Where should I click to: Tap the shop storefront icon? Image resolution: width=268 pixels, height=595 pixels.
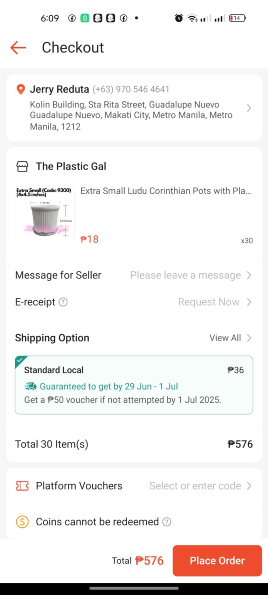click(x=22, y=166)
